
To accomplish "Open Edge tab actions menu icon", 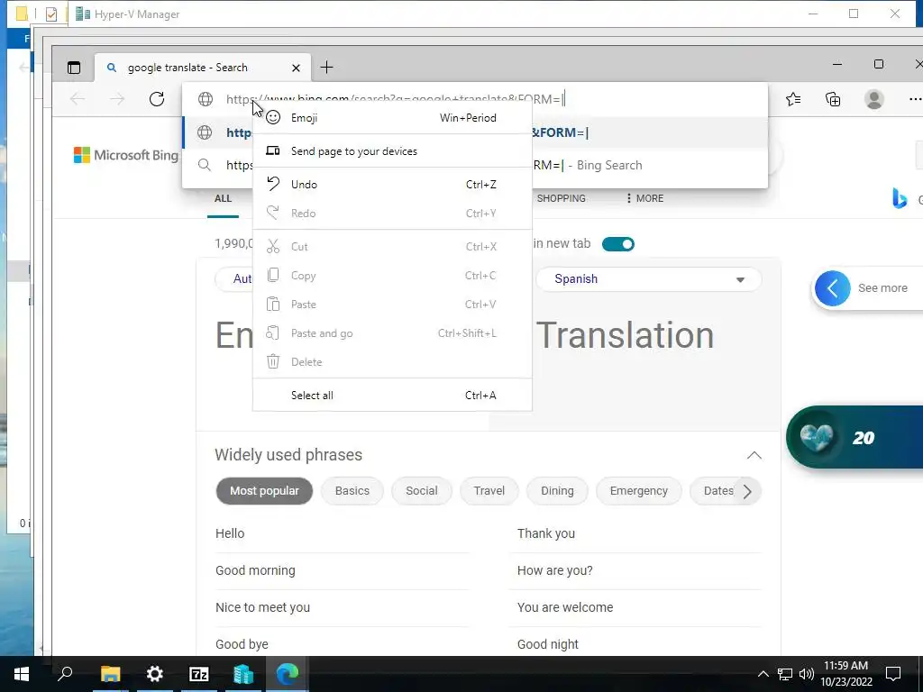I will tap(74, 68).
